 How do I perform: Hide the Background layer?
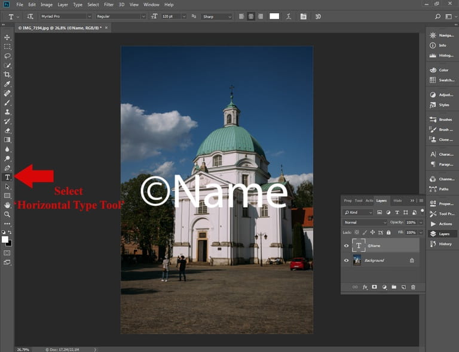coord(346,260)
